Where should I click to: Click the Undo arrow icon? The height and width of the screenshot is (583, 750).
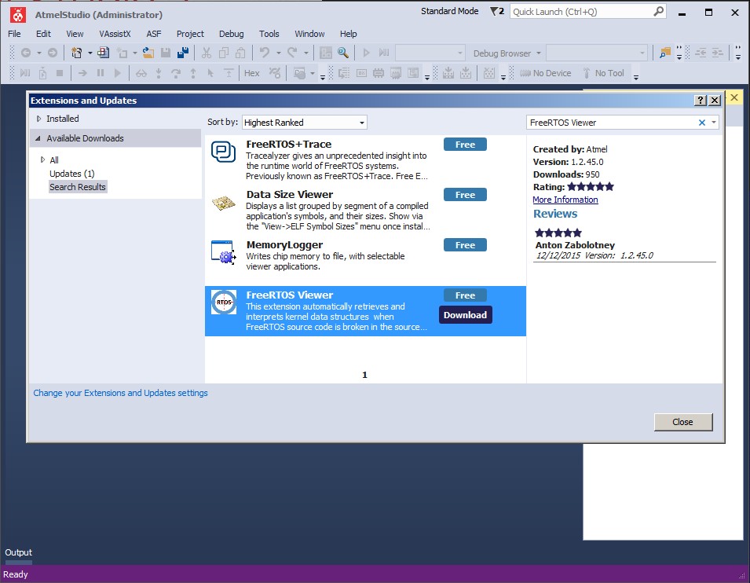[x=265, y=53]
